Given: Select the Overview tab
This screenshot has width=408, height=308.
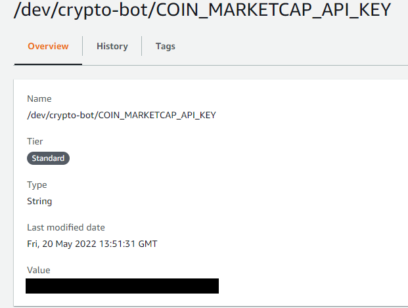Looking at the screenshot, I should [x=48, y=46].
